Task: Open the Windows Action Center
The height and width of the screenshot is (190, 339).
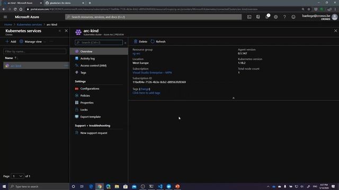Action: (x=333, y=186)
